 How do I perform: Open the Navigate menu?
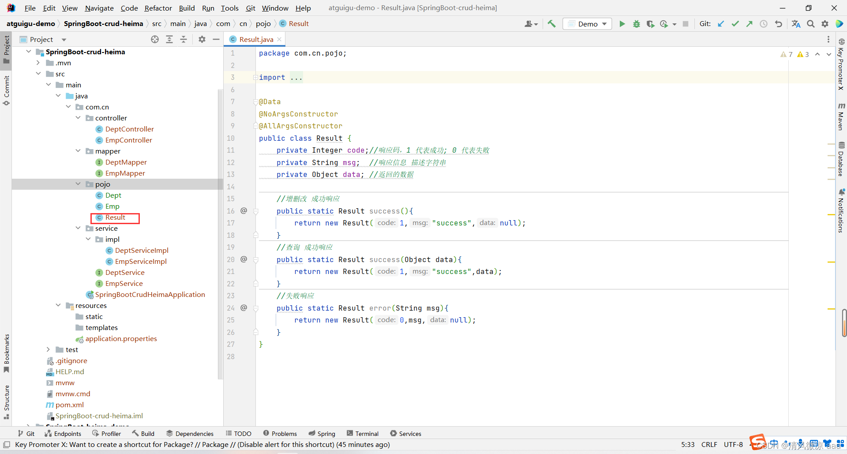99,8
